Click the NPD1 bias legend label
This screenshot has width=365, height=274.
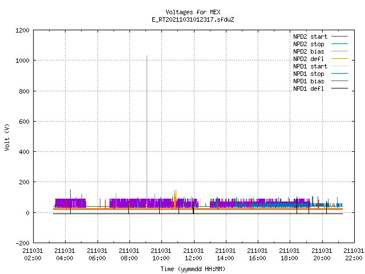coord(309,81)
